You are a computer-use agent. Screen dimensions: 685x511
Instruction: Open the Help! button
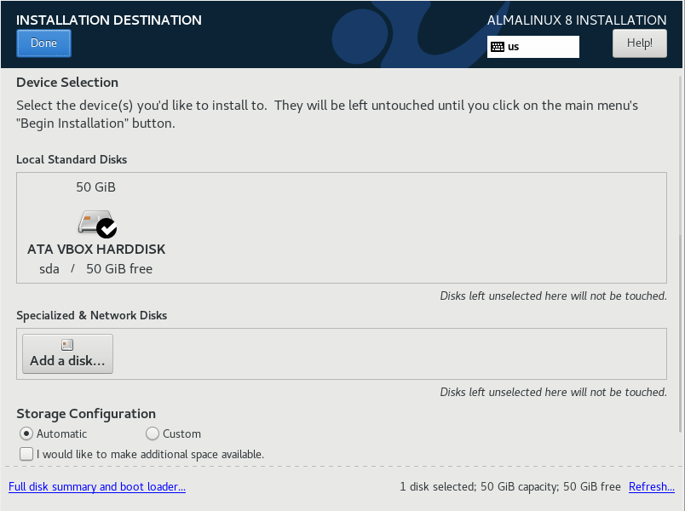pos(640,43)
